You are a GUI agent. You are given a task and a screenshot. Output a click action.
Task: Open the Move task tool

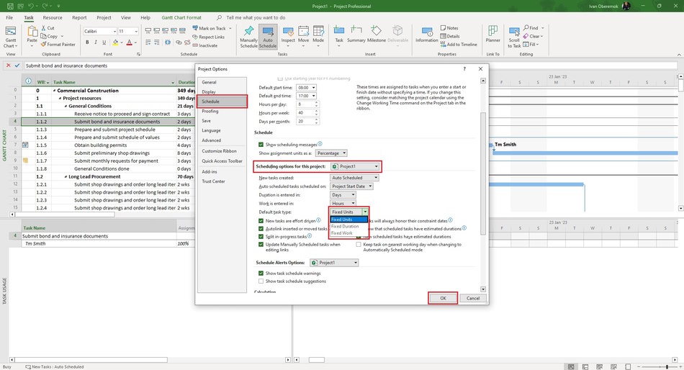coord(304,37)
